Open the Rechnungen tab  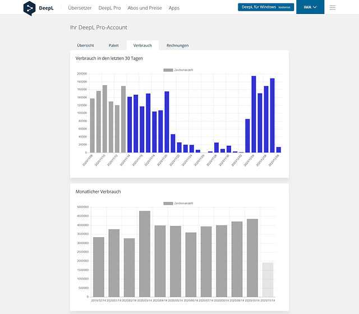pyautogui.click(x=177, y=45)
